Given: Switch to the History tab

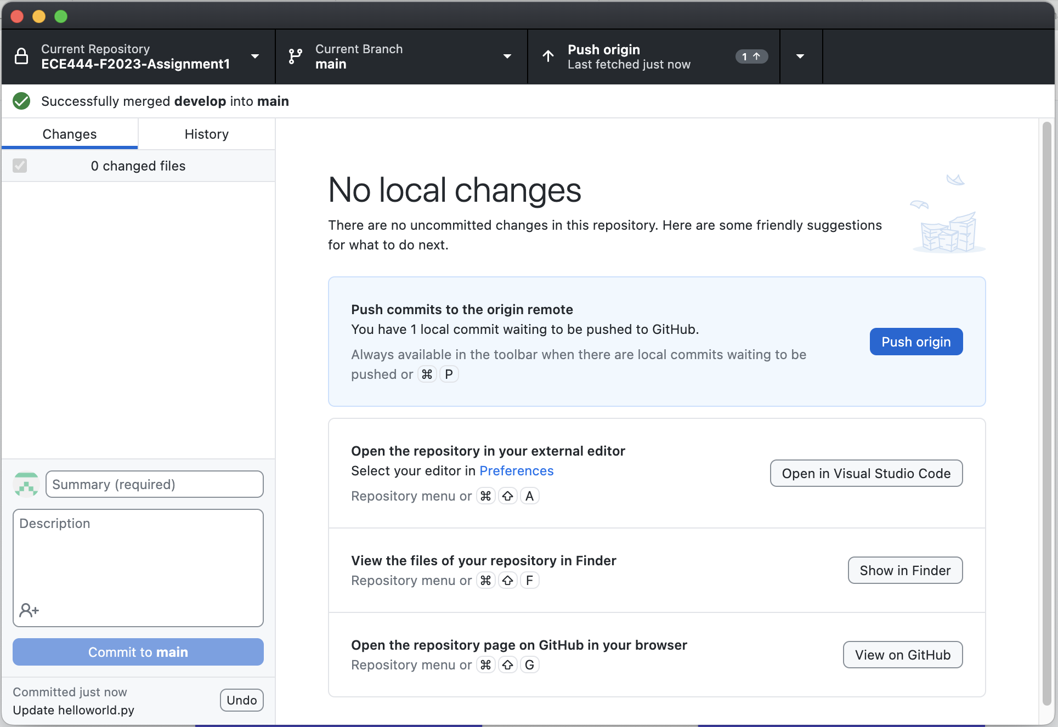Looking at the screenshot, I should click(206, 134).
